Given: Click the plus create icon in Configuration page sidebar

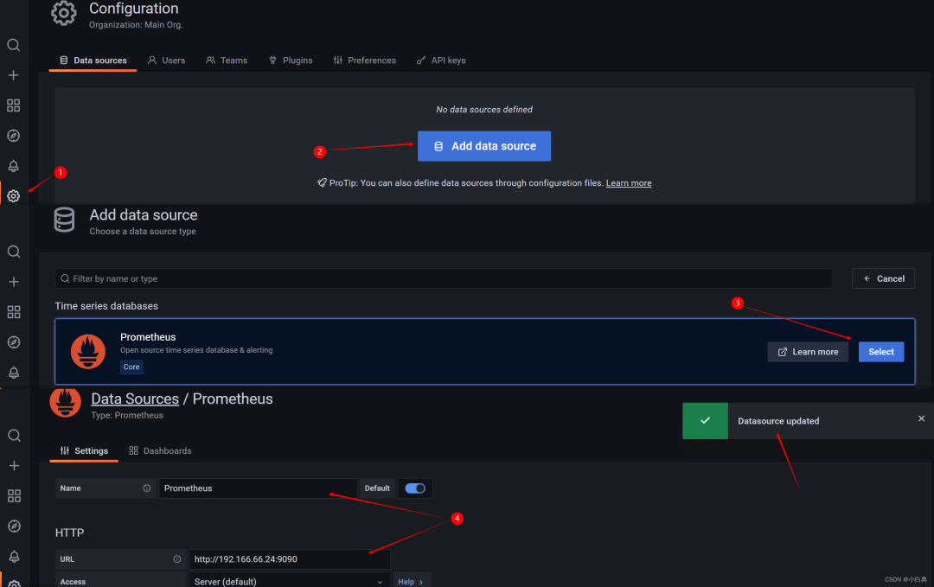Looking at the screenshot, I should click(x=13, y=75).
